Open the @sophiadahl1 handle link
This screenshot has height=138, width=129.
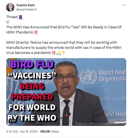[x=26, y=9]
